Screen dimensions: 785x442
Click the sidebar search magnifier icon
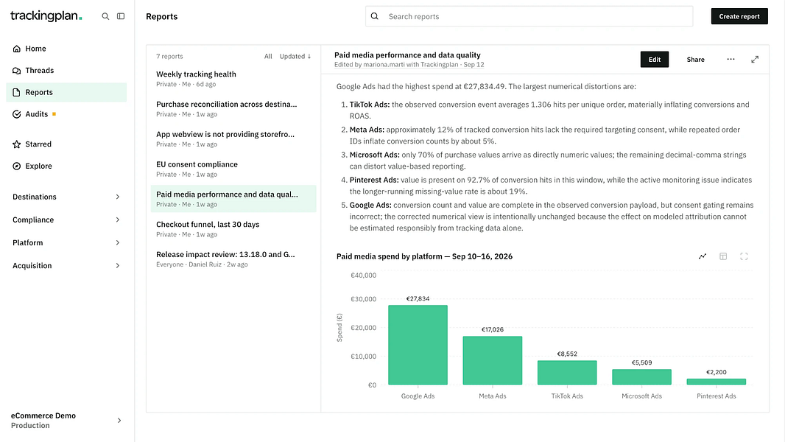(x=105, y=16)
